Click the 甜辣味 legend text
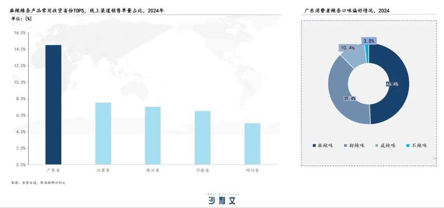The height and width of the screenshot is (208, 444). coord(356,146)
